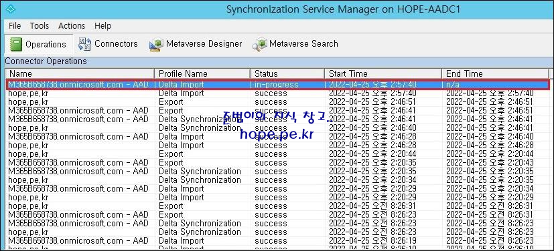Click the n/a End Time cell
This screenshot has height=251, width=554.
coord(454,85)
